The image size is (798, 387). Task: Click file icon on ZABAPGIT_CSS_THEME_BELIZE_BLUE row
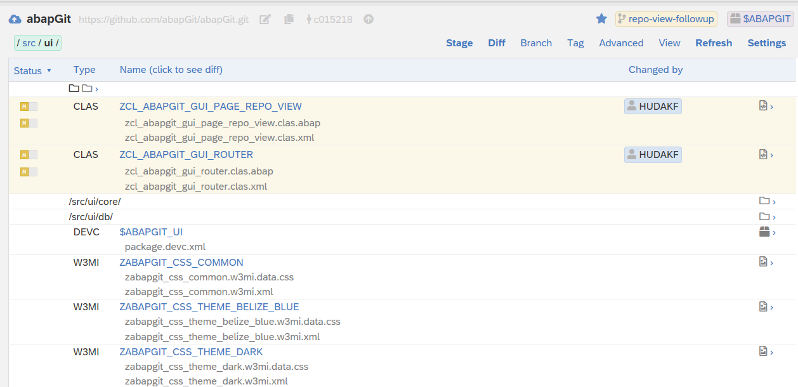click(763, 306)
